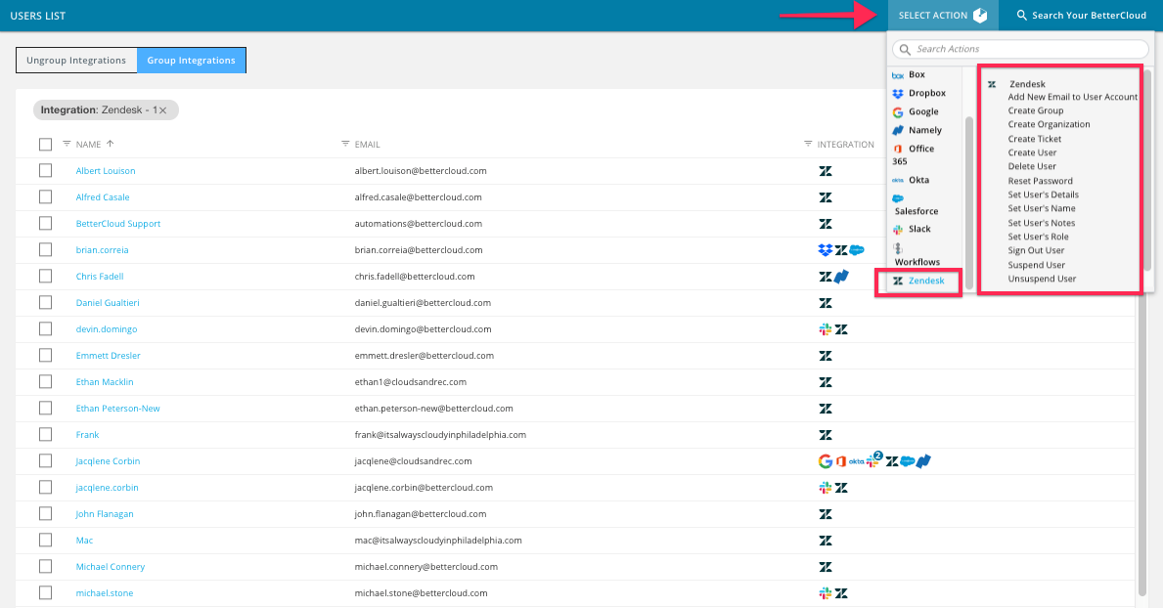Click the Zendesk icon next to albert.louison's row
The image size is (1163, 608).
pyautogui.click(x=826, y=170)
